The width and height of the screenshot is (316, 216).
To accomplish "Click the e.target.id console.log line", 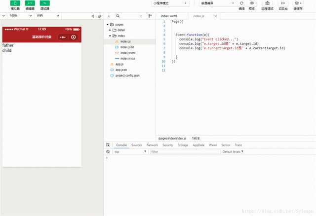I will click(x=219, y=44).
